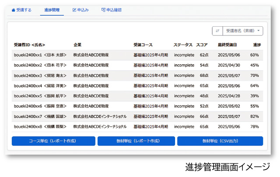Click 株式会社ABCDE物産 in the boueki2400xx1 row
The image size is (280, 177).
91,55
